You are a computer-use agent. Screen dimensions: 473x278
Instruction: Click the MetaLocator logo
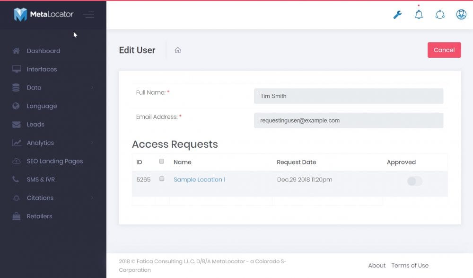(x=43, y=14)
